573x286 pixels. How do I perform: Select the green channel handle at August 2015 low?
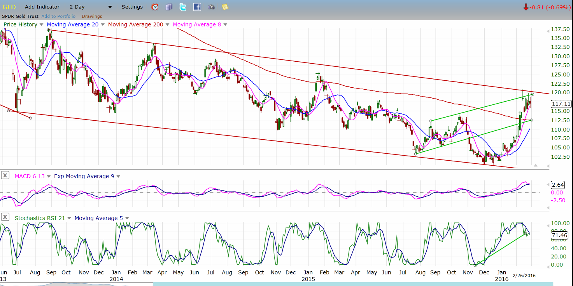point(416,154)
